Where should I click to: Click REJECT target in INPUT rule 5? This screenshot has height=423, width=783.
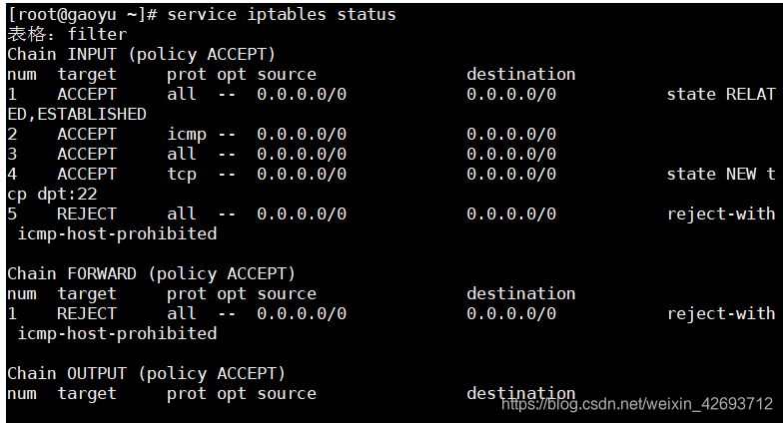87,213
